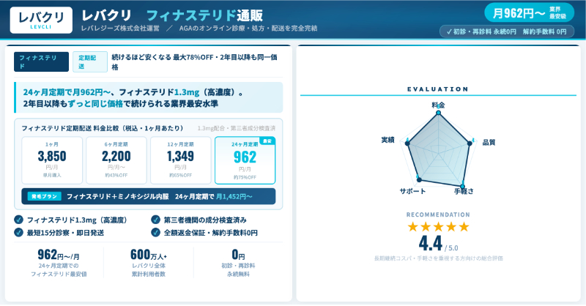Viewport: 586px width, 306px height.
Task: Select the 6ヶ月定期 2,200円 plan card
Action: coord(116,160)
